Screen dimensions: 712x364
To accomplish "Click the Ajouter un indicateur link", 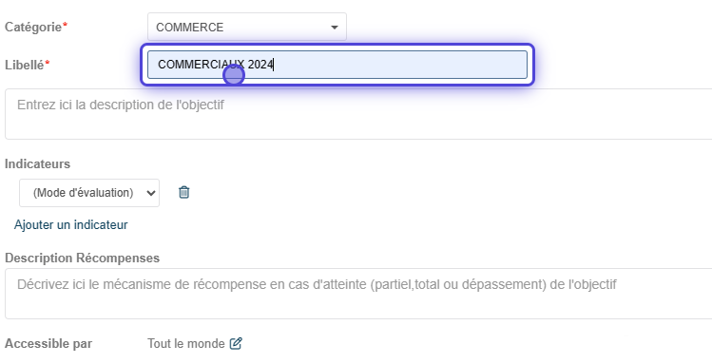I will tap(71, 224).
